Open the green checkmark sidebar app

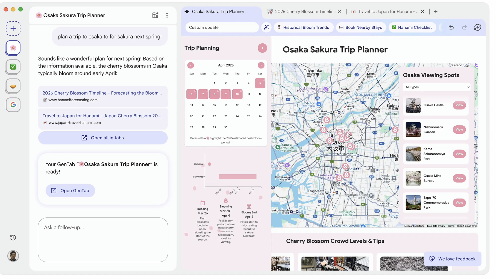(13, 67)
